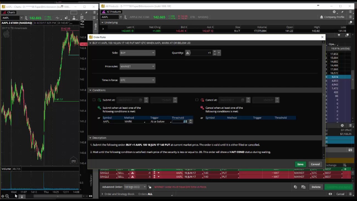Open the chart symbol AAPL dropdown
Screen dimensions: 357x201
[x=21, y=18]
